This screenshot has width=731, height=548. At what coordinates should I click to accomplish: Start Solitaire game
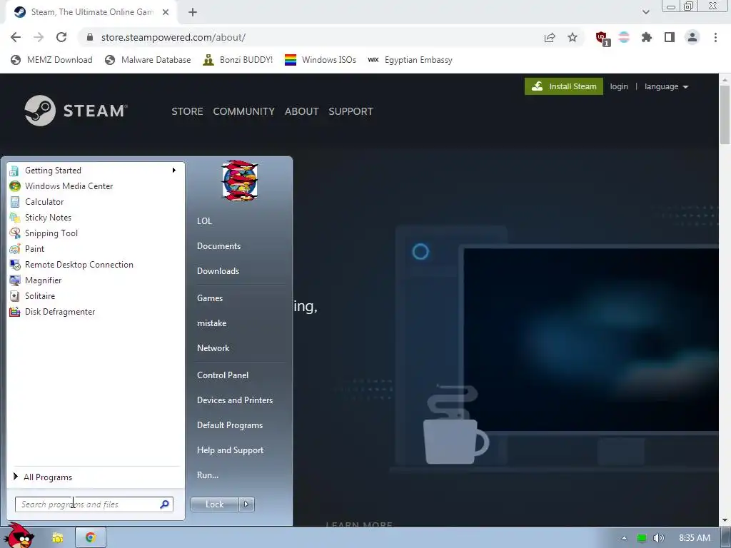95,296
